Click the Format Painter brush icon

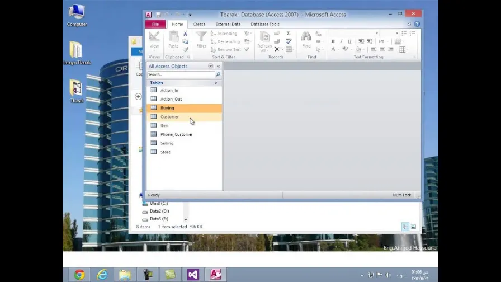185,50
